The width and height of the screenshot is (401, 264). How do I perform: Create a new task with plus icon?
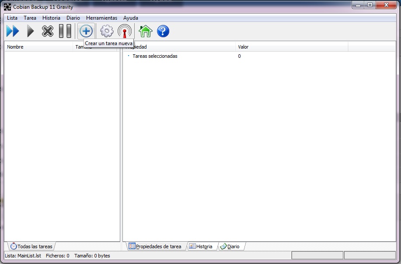click(86, 31)
